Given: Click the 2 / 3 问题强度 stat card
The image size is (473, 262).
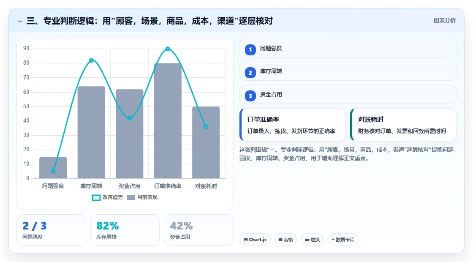Looking at the screenshot, I should tap(51, 230).
